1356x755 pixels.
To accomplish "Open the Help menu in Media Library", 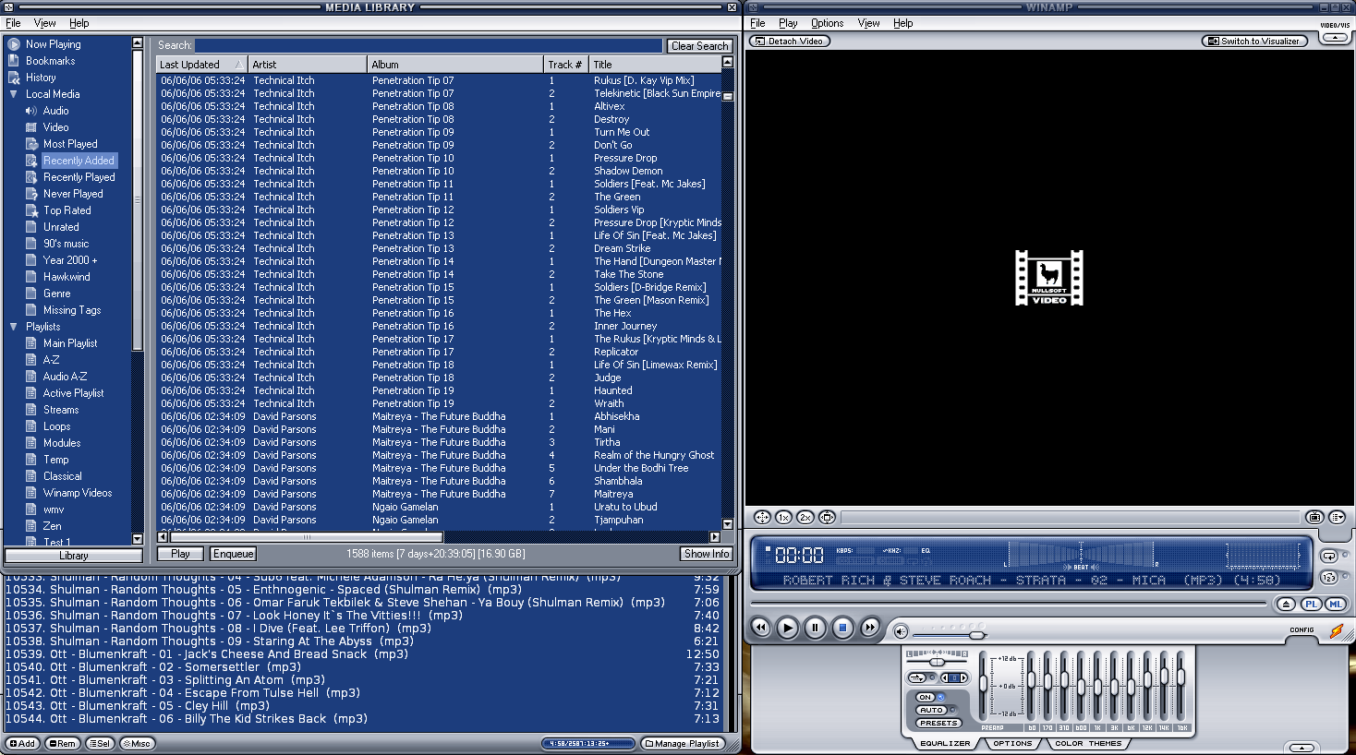I will (x=79, y=23).
